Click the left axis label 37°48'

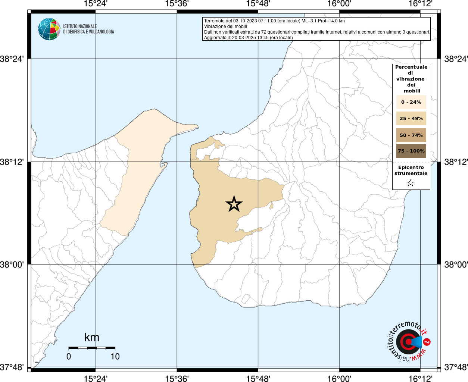tap(12, 367)
